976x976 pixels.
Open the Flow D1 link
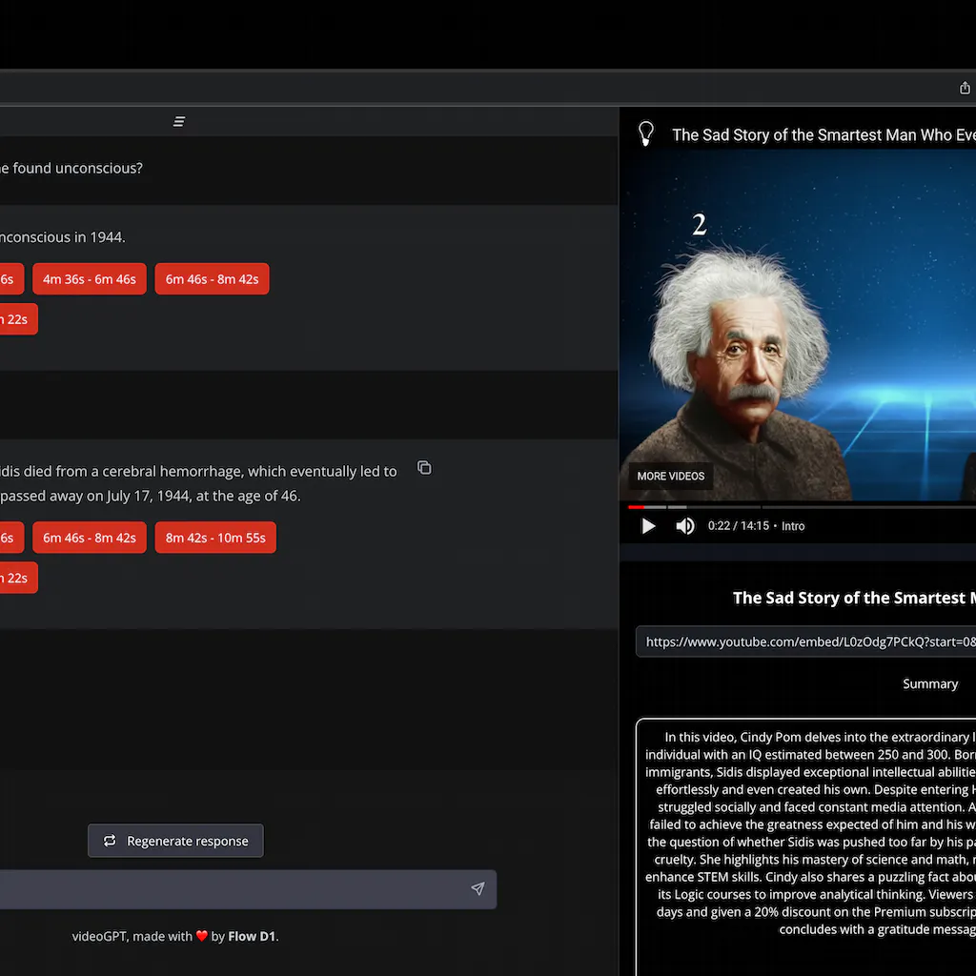coord(252,936)
